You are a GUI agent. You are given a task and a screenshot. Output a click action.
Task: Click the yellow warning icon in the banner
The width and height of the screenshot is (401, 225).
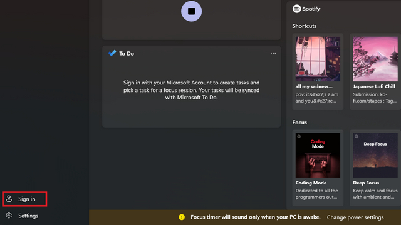pos(182,217)
